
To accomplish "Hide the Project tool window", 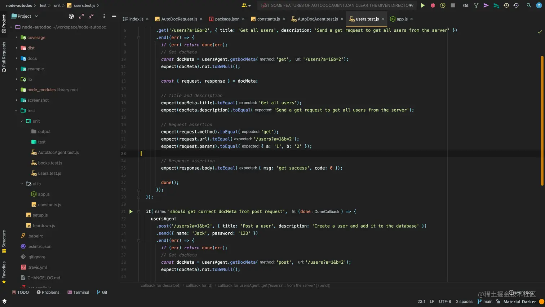I will coord(114,16).
